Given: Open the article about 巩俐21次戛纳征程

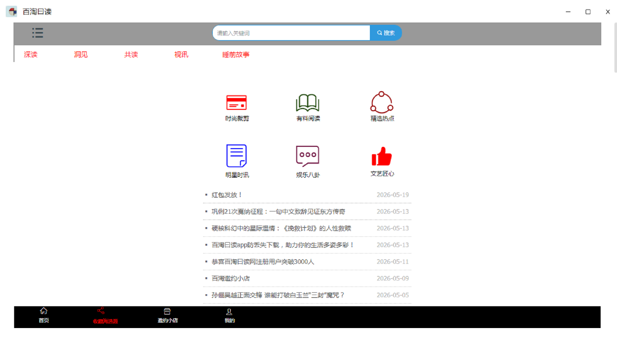Looking at the screenshot, I should point(278,211).
